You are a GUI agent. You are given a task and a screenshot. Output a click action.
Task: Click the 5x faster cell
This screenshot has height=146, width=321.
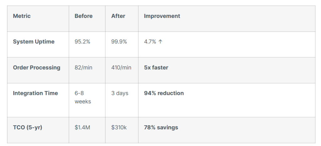tap(156, 68)
